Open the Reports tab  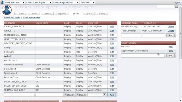62,14
